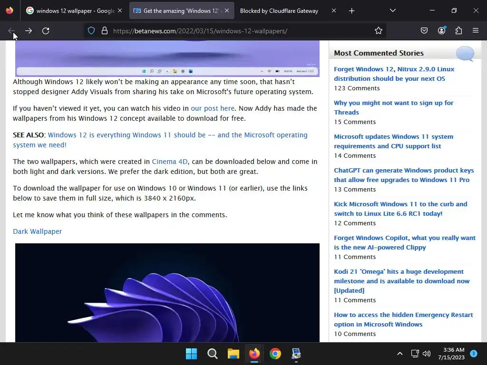The height and width of the screenshot is (365, 487).
Task: Switch to Blocked by Cloudflare Gateway tab
Action: (288, 10)
